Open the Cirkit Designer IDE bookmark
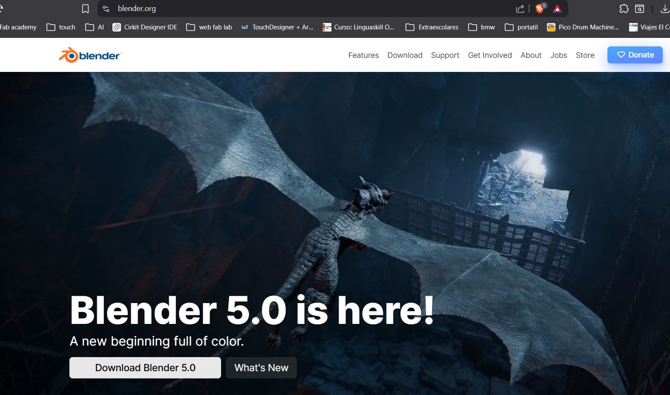The image size is (670, 395). click(x=145, y=27)
